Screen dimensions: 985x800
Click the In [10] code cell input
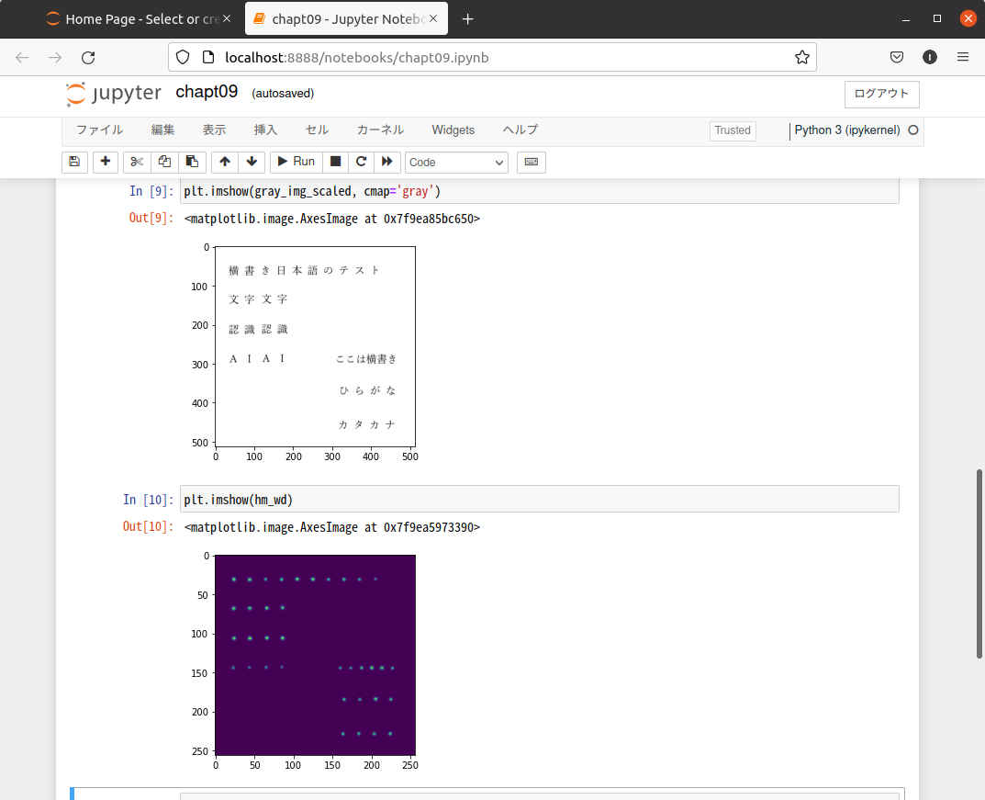[539, 500]
